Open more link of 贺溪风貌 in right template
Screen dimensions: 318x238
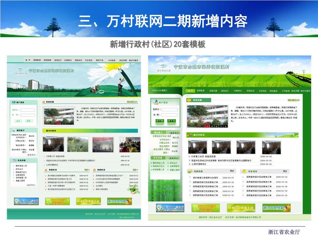click(293, 100)
